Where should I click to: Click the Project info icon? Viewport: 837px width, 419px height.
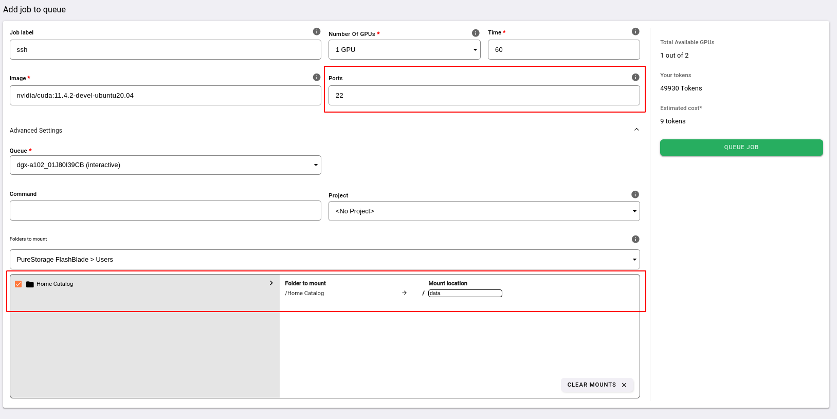[635, 194]
